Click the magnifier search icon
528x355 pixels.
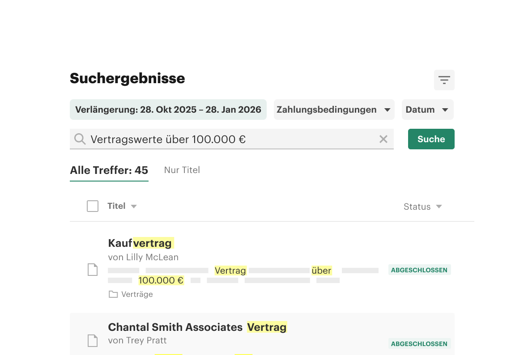pyautogui.click(x=80, y=139)
